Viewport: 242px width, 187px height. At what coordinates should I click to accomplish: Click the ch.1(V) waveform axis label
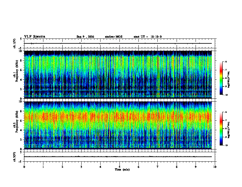[x=15, y=43]
